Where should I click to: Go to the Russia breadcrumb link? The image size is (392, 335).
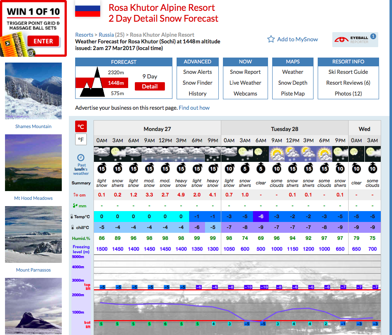[x=106, y=35]
